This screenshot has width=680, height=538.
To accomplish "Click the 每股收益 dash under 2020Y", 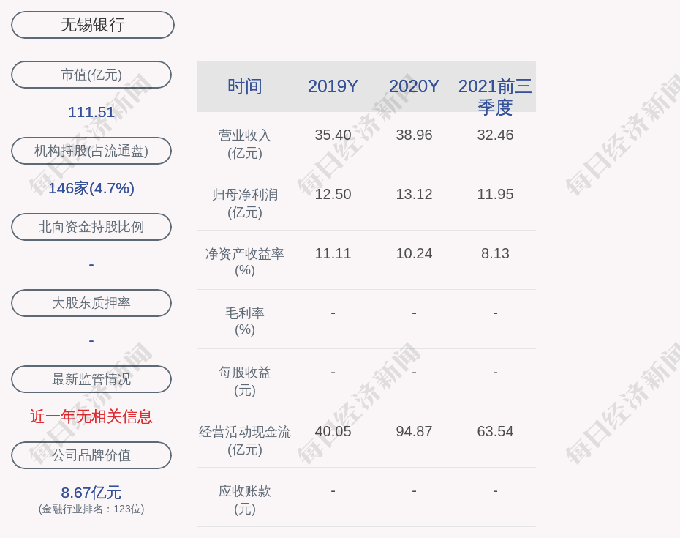I will tap(414, 372).
